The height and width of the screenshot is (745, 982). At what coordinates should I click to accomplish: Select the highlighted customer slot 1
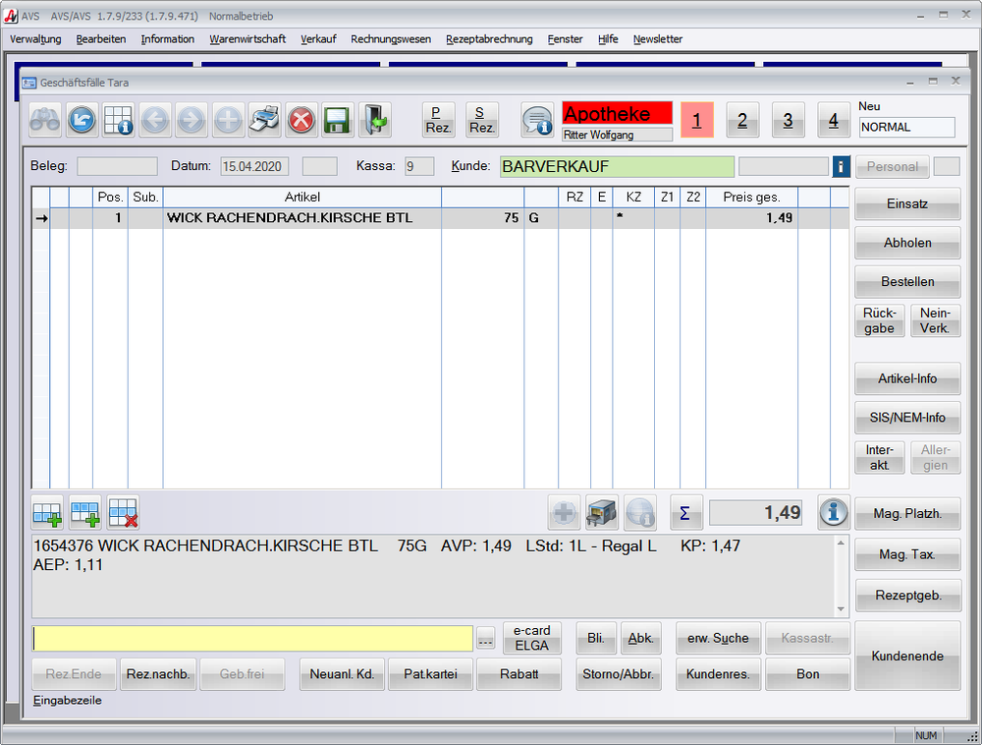(x=696, y=120)
